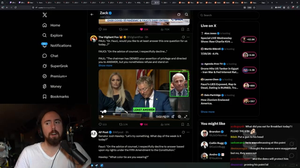Open Premium+ in sidebar

(x=54, y=76)
